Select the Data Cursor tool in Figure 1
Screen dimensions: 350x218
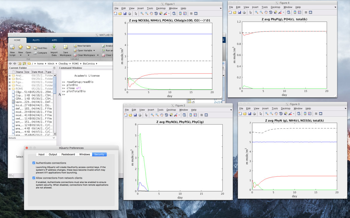pos(160,13)
